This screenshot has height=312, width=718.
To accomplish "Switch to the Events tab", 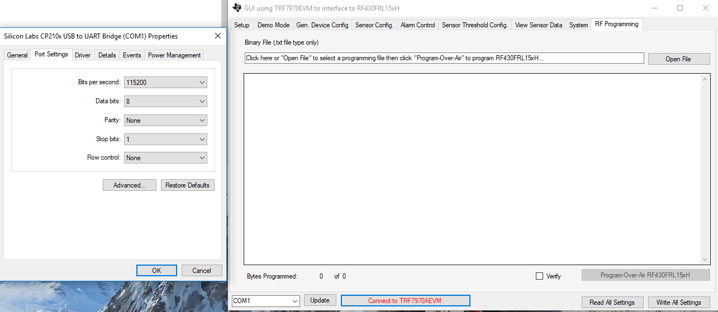I will tap(132, 55).
